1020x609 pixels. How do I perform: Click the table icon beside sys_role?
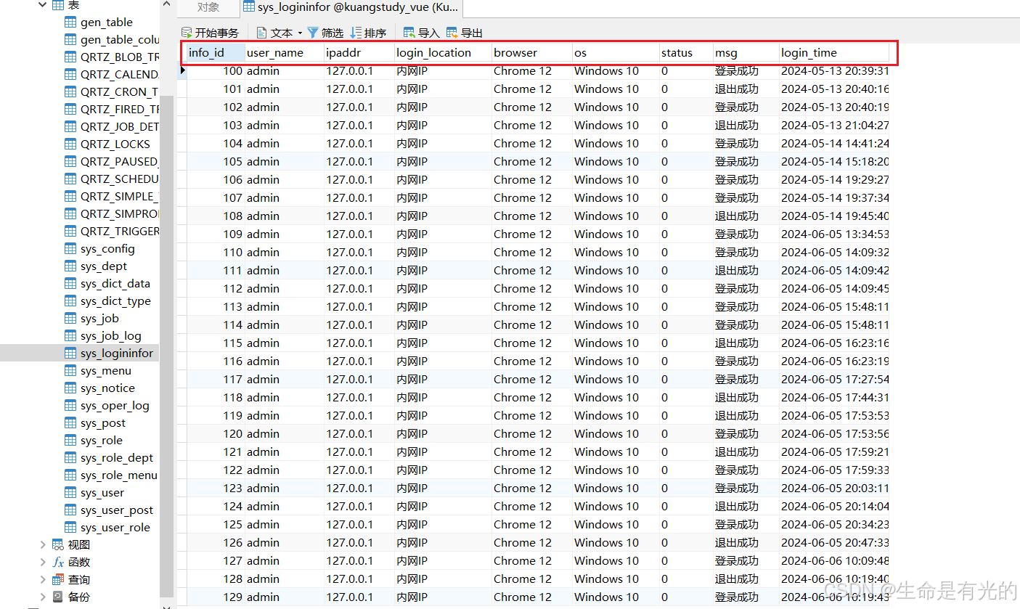70,441
